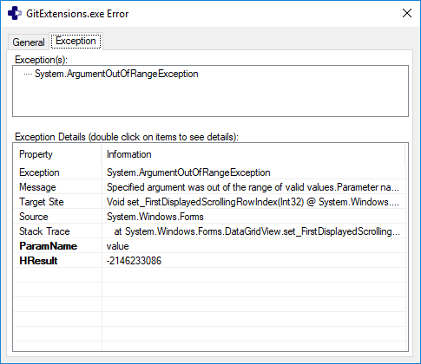Select the Target Site property row
The width and height of the screenshot is (421, 364).
point(210,202)
